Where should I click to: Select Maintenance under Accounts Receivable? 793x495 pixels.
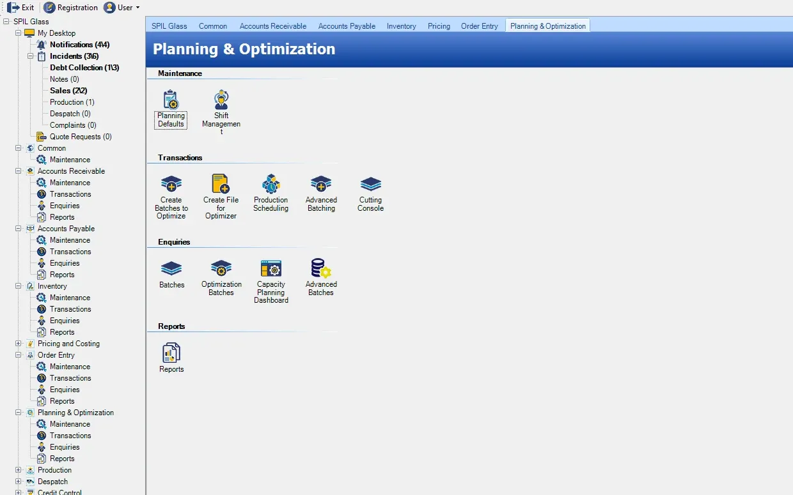tap(70, 183)
